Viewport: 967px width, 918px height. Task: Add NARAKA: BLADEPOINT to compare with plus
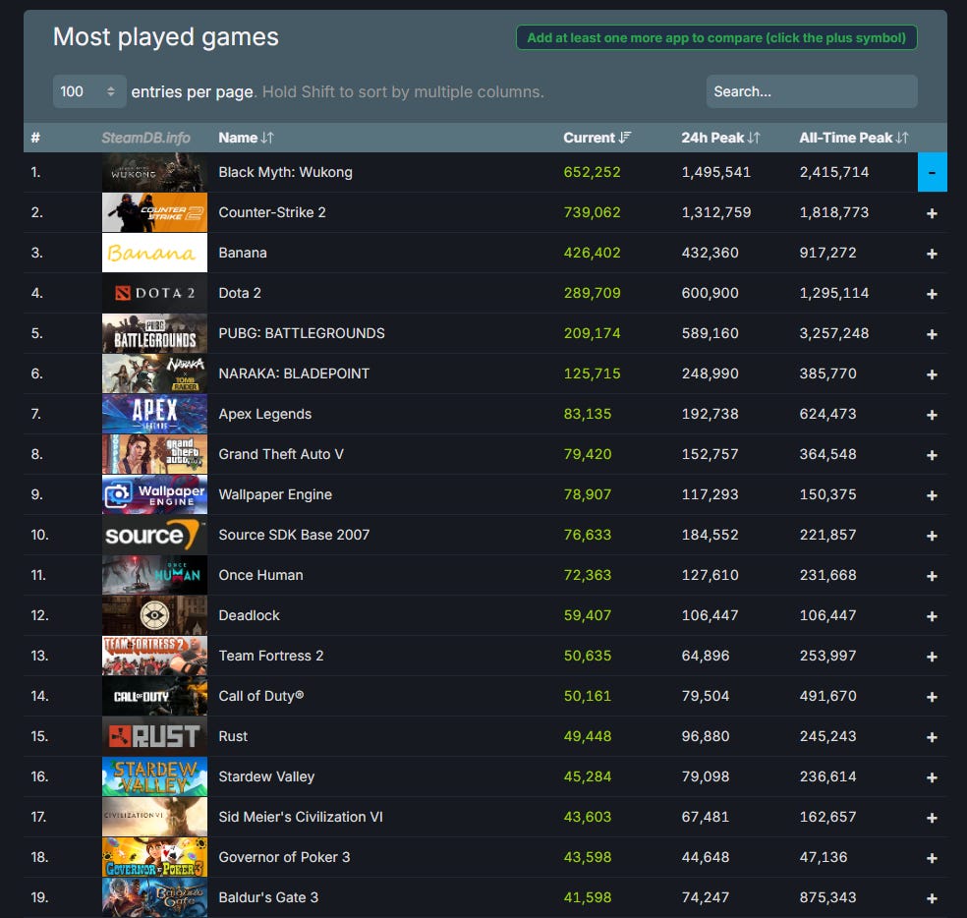tap(932, 374)
